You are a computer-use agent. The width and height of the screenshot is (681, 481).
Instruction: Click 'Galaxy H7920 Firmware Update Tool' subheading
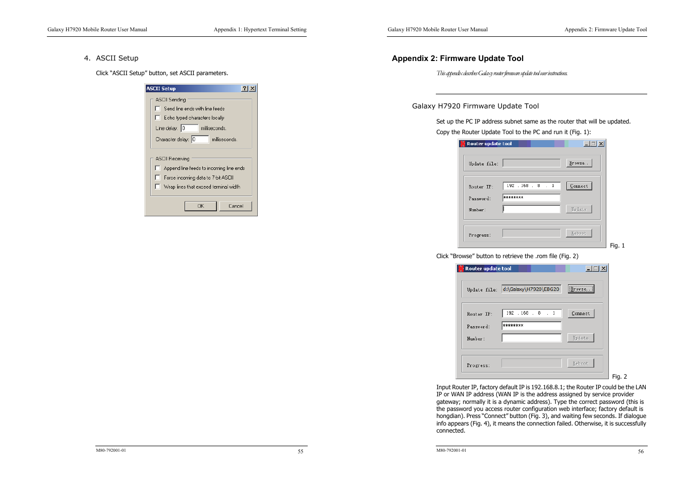(475, 106)
